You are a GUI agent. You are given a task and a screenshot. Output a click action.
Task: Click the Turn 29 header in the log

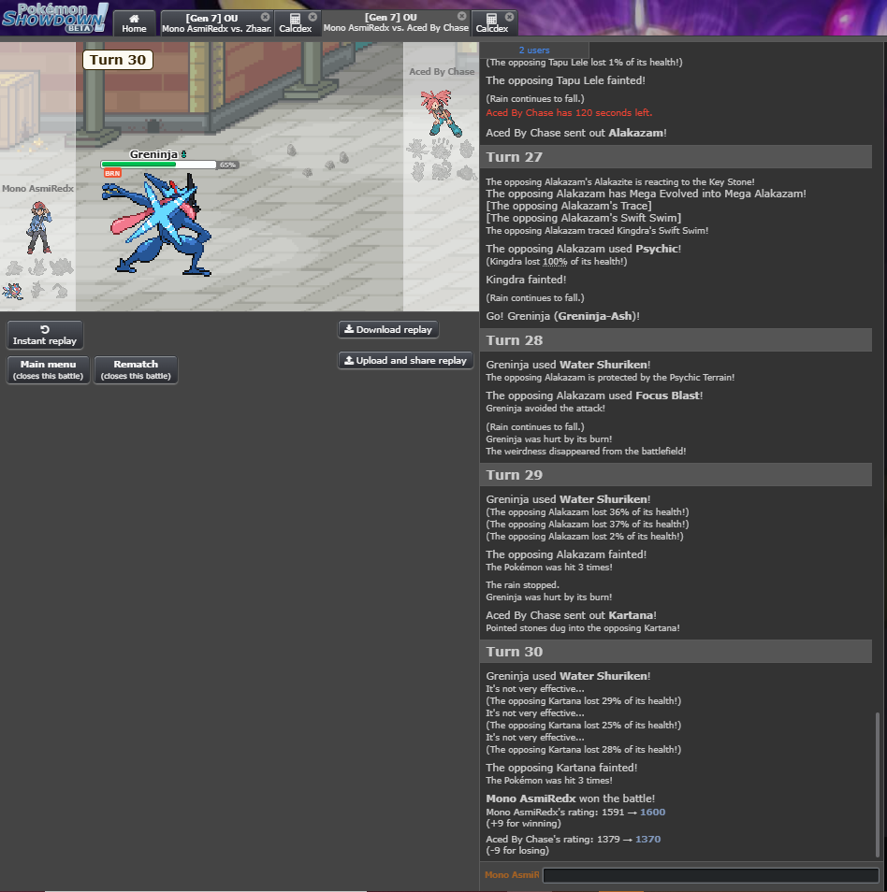(676, 475)
